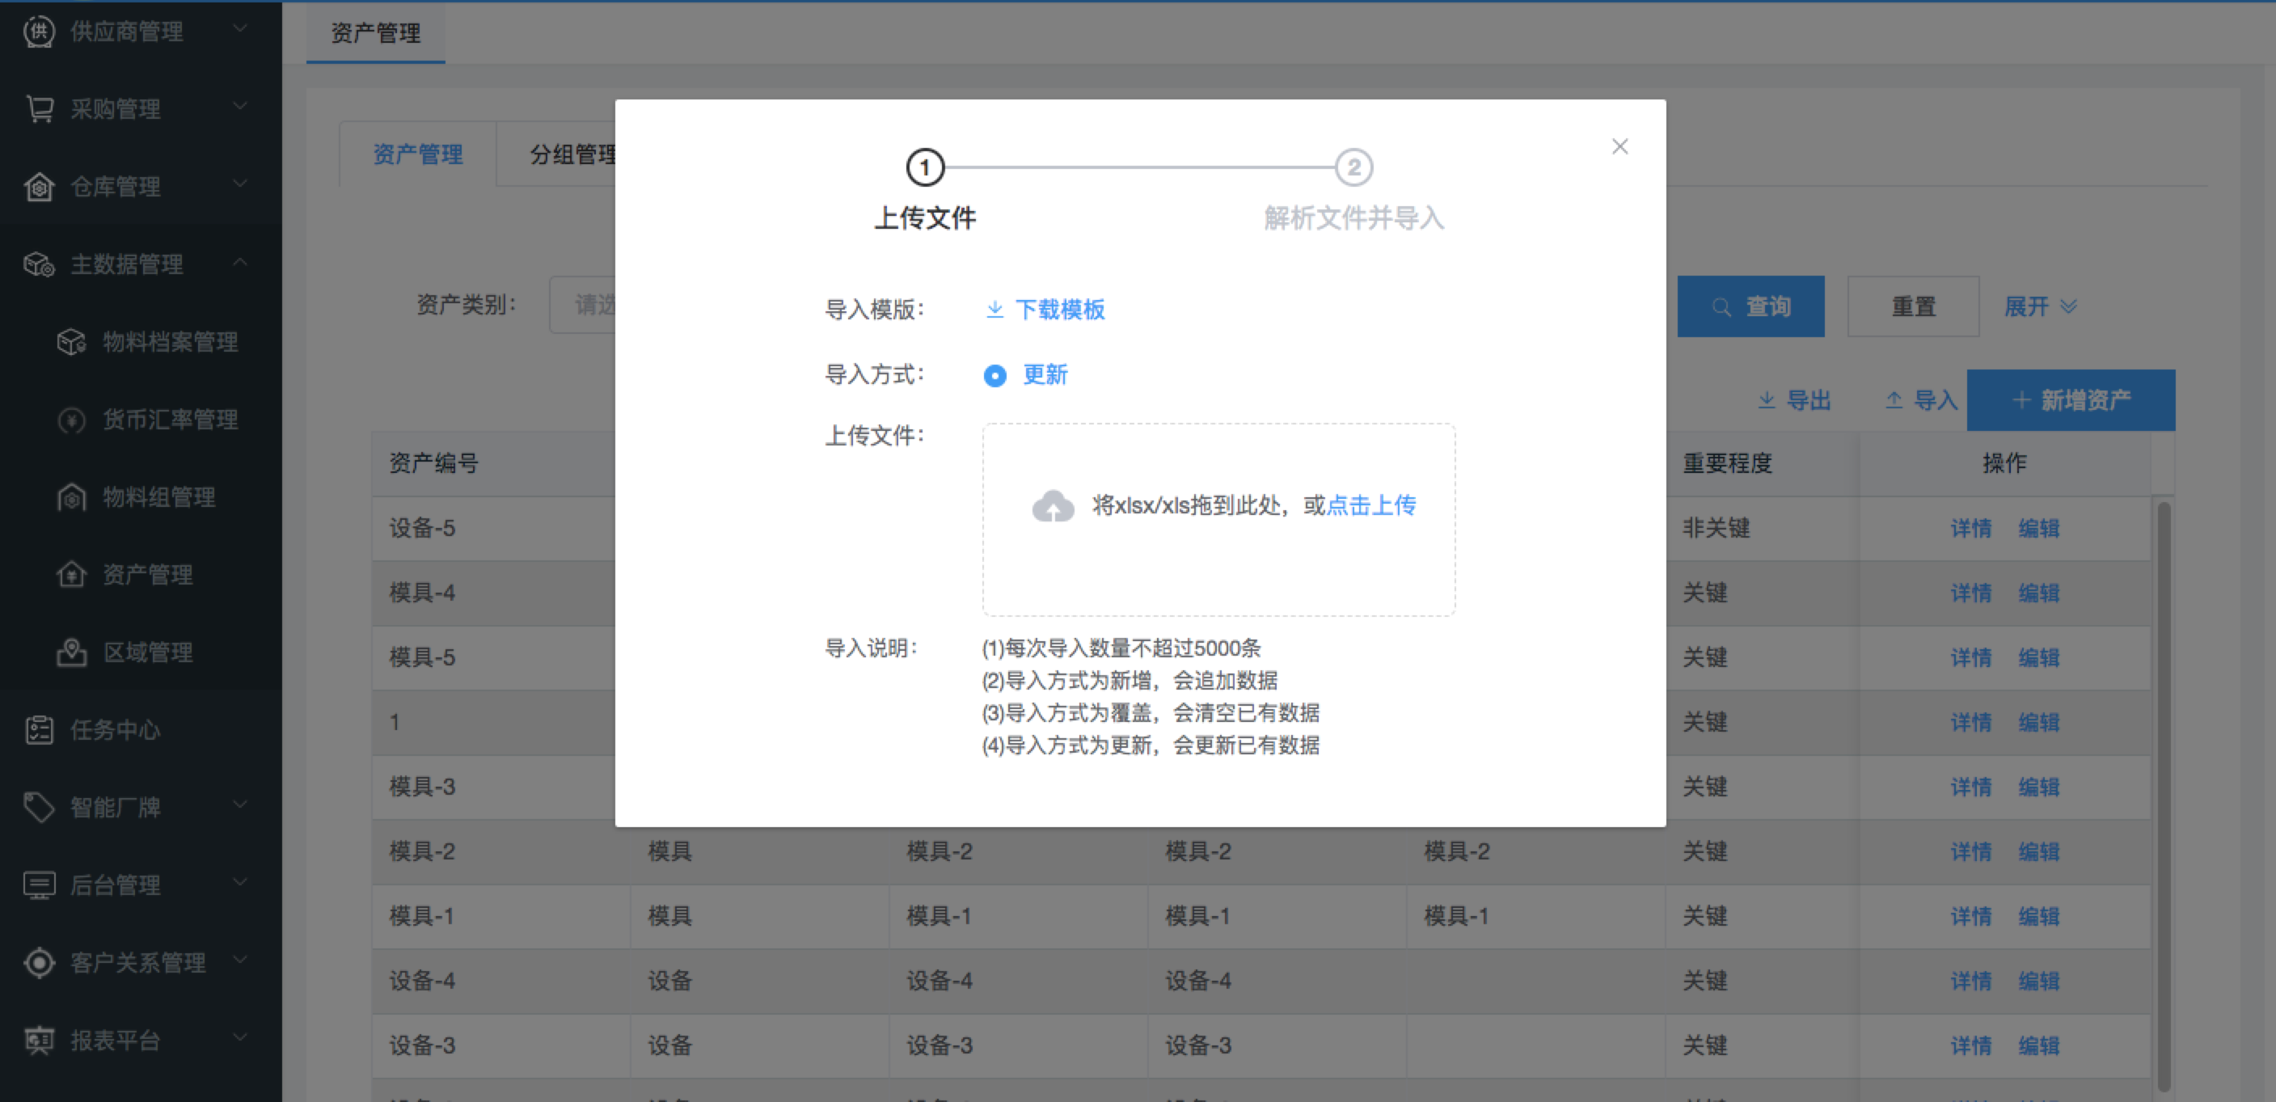Close the import dialog with X
2276x1102 pixels.
[1619, 146]
